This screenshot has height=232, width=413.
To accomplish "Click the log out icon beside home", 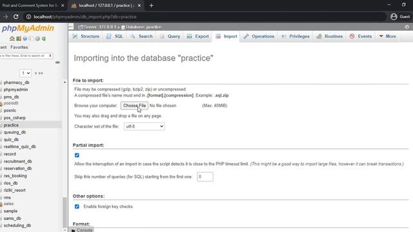I will tap(19, 39).
